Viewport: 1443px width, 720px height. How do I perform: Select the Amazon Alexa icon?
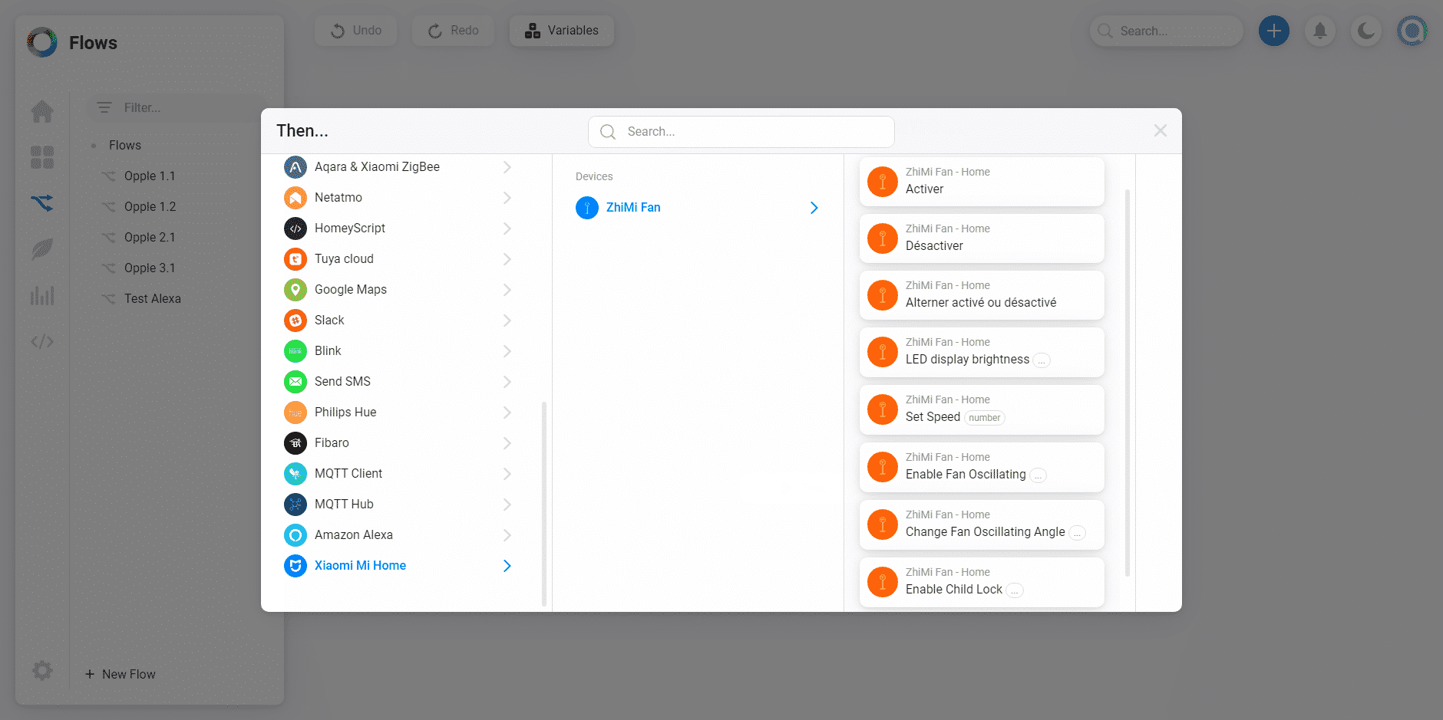click(296, 535)
